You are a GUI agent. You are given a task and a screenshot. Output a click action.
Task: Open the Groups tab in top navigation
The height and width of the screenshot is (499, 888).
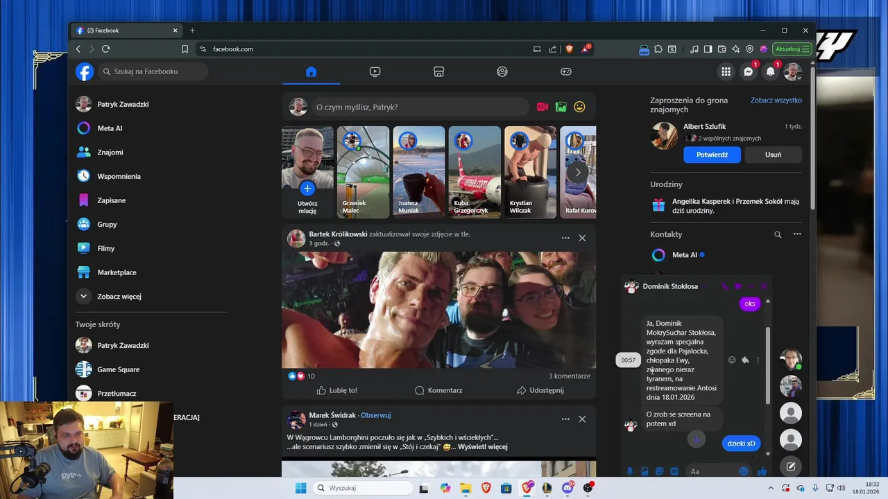502,71
